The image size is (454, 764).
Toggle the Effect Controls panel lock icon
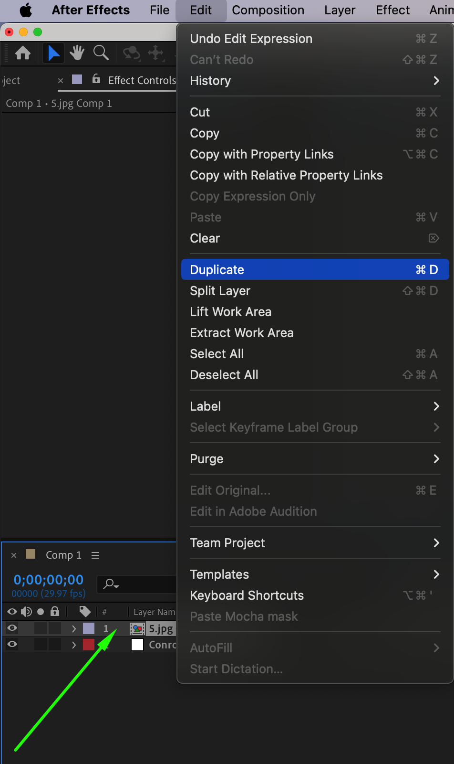pos(96,79)
